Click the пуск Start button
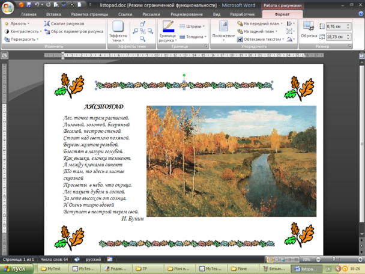 pyautogui.click(x=16, y=269)
